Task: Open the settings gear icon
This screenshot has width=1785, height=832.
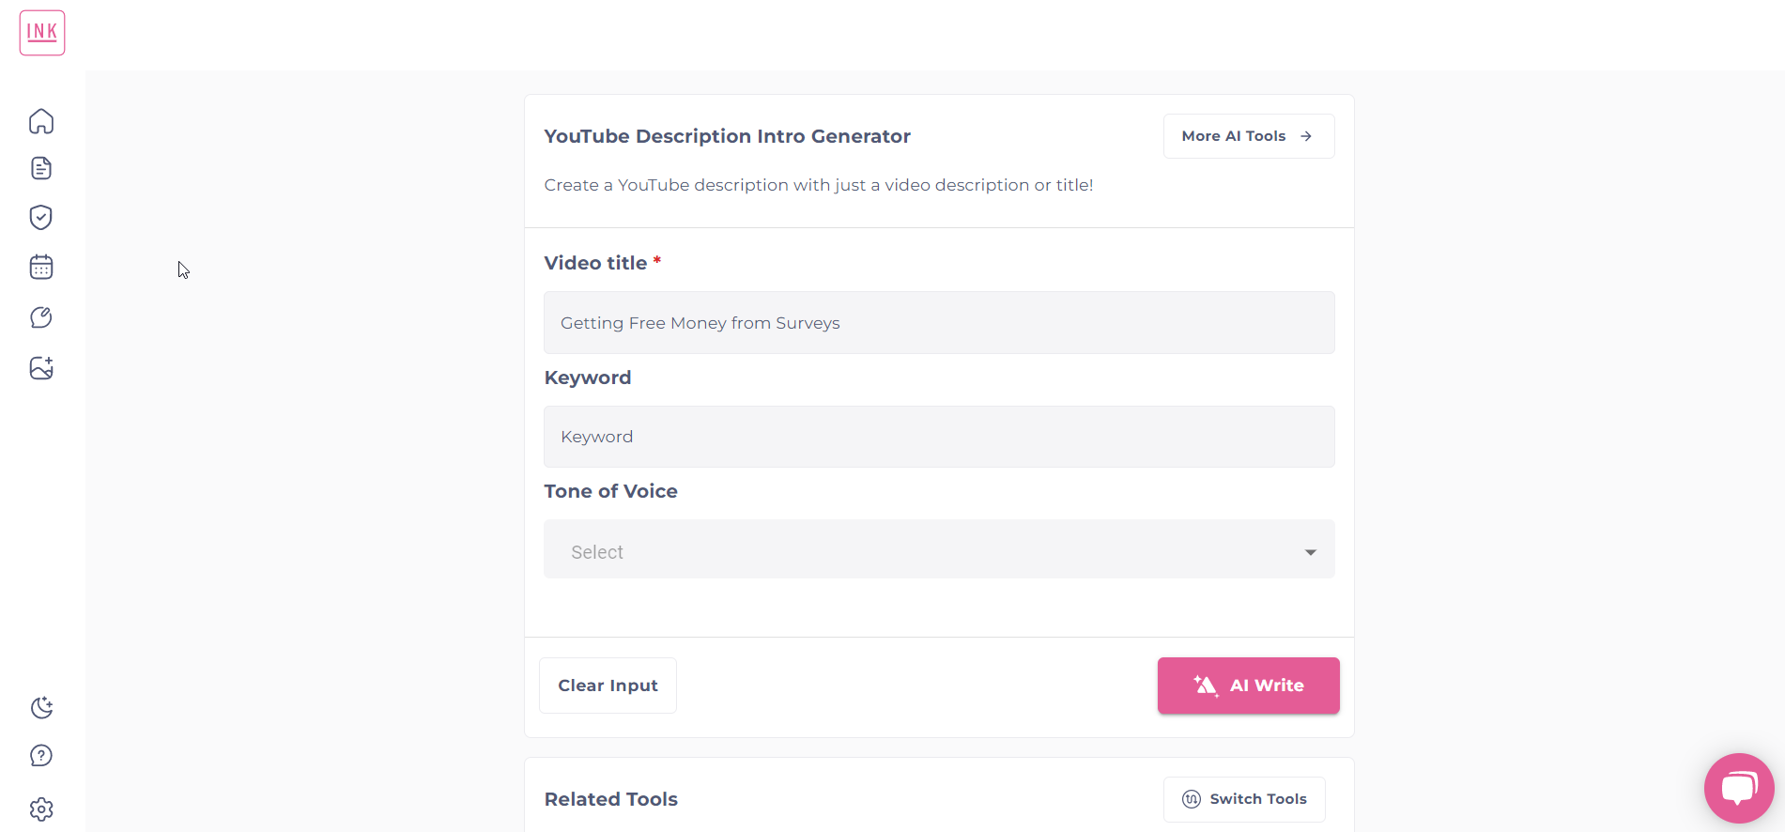Action: click(41, 809)
